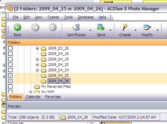Click the green Back arrow icon

click(18, 27)
